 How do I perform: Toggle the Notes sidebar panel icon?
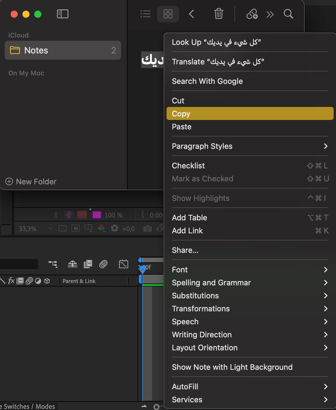63,14
